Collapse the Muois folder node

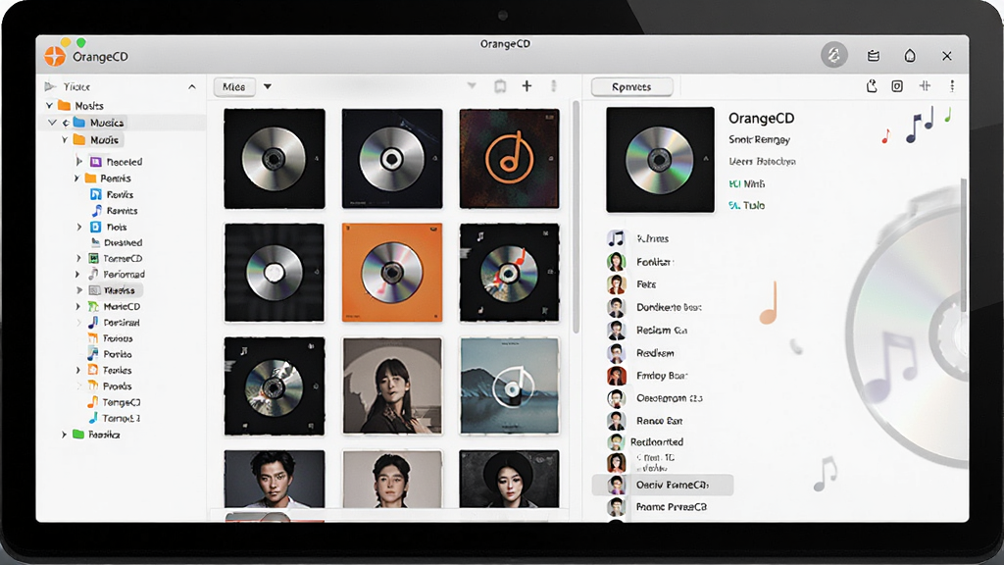[x=65, y=139]
